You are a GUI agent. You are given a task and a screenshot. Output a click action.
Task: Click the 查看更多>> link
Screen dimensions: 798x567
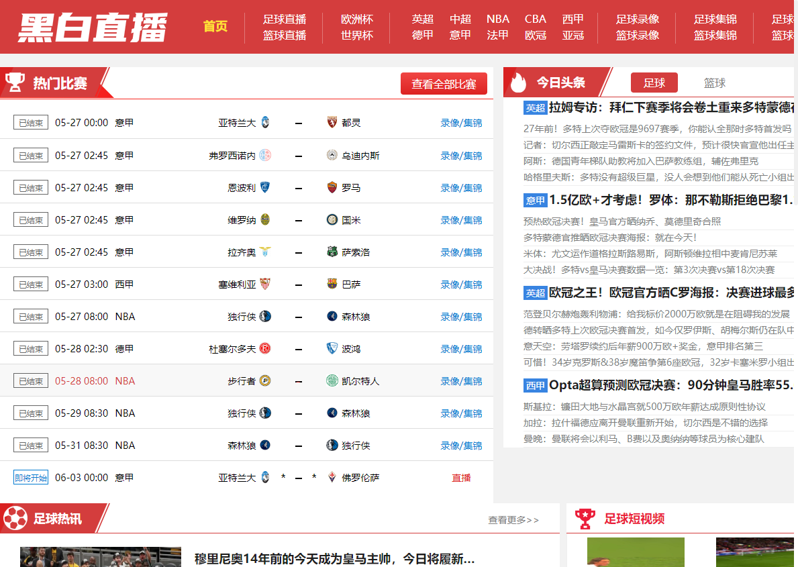[513, 519]
